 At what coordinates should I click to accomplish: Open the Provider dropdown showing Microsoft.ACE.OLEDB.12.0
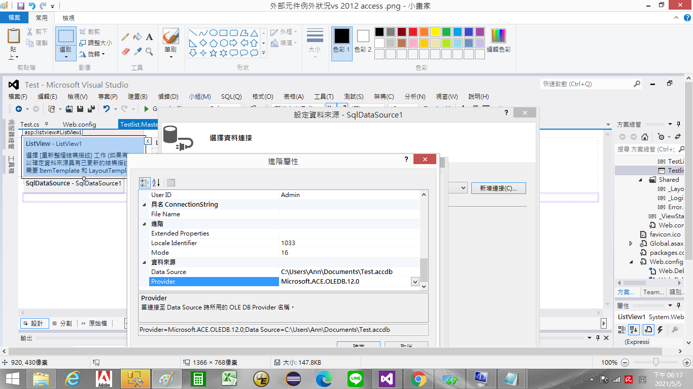point(415,282)
